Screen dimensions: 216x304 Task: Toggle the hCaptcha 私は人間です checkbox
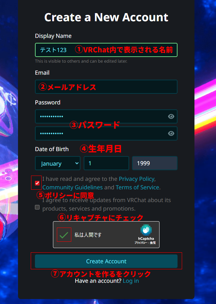click(64, 235)
